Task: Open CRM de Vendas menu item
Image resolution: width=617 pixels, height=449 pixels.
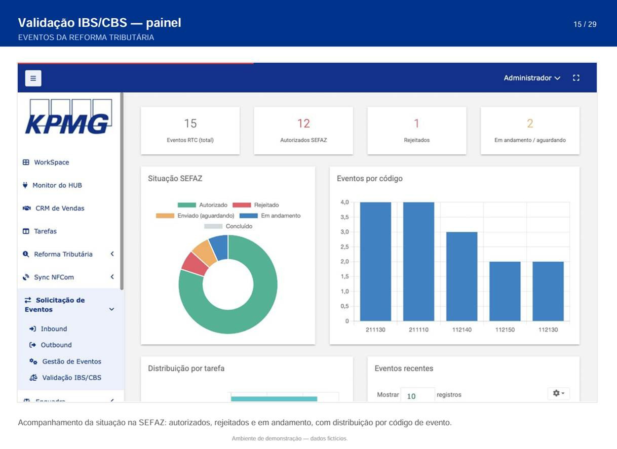Action: (60, 208)
